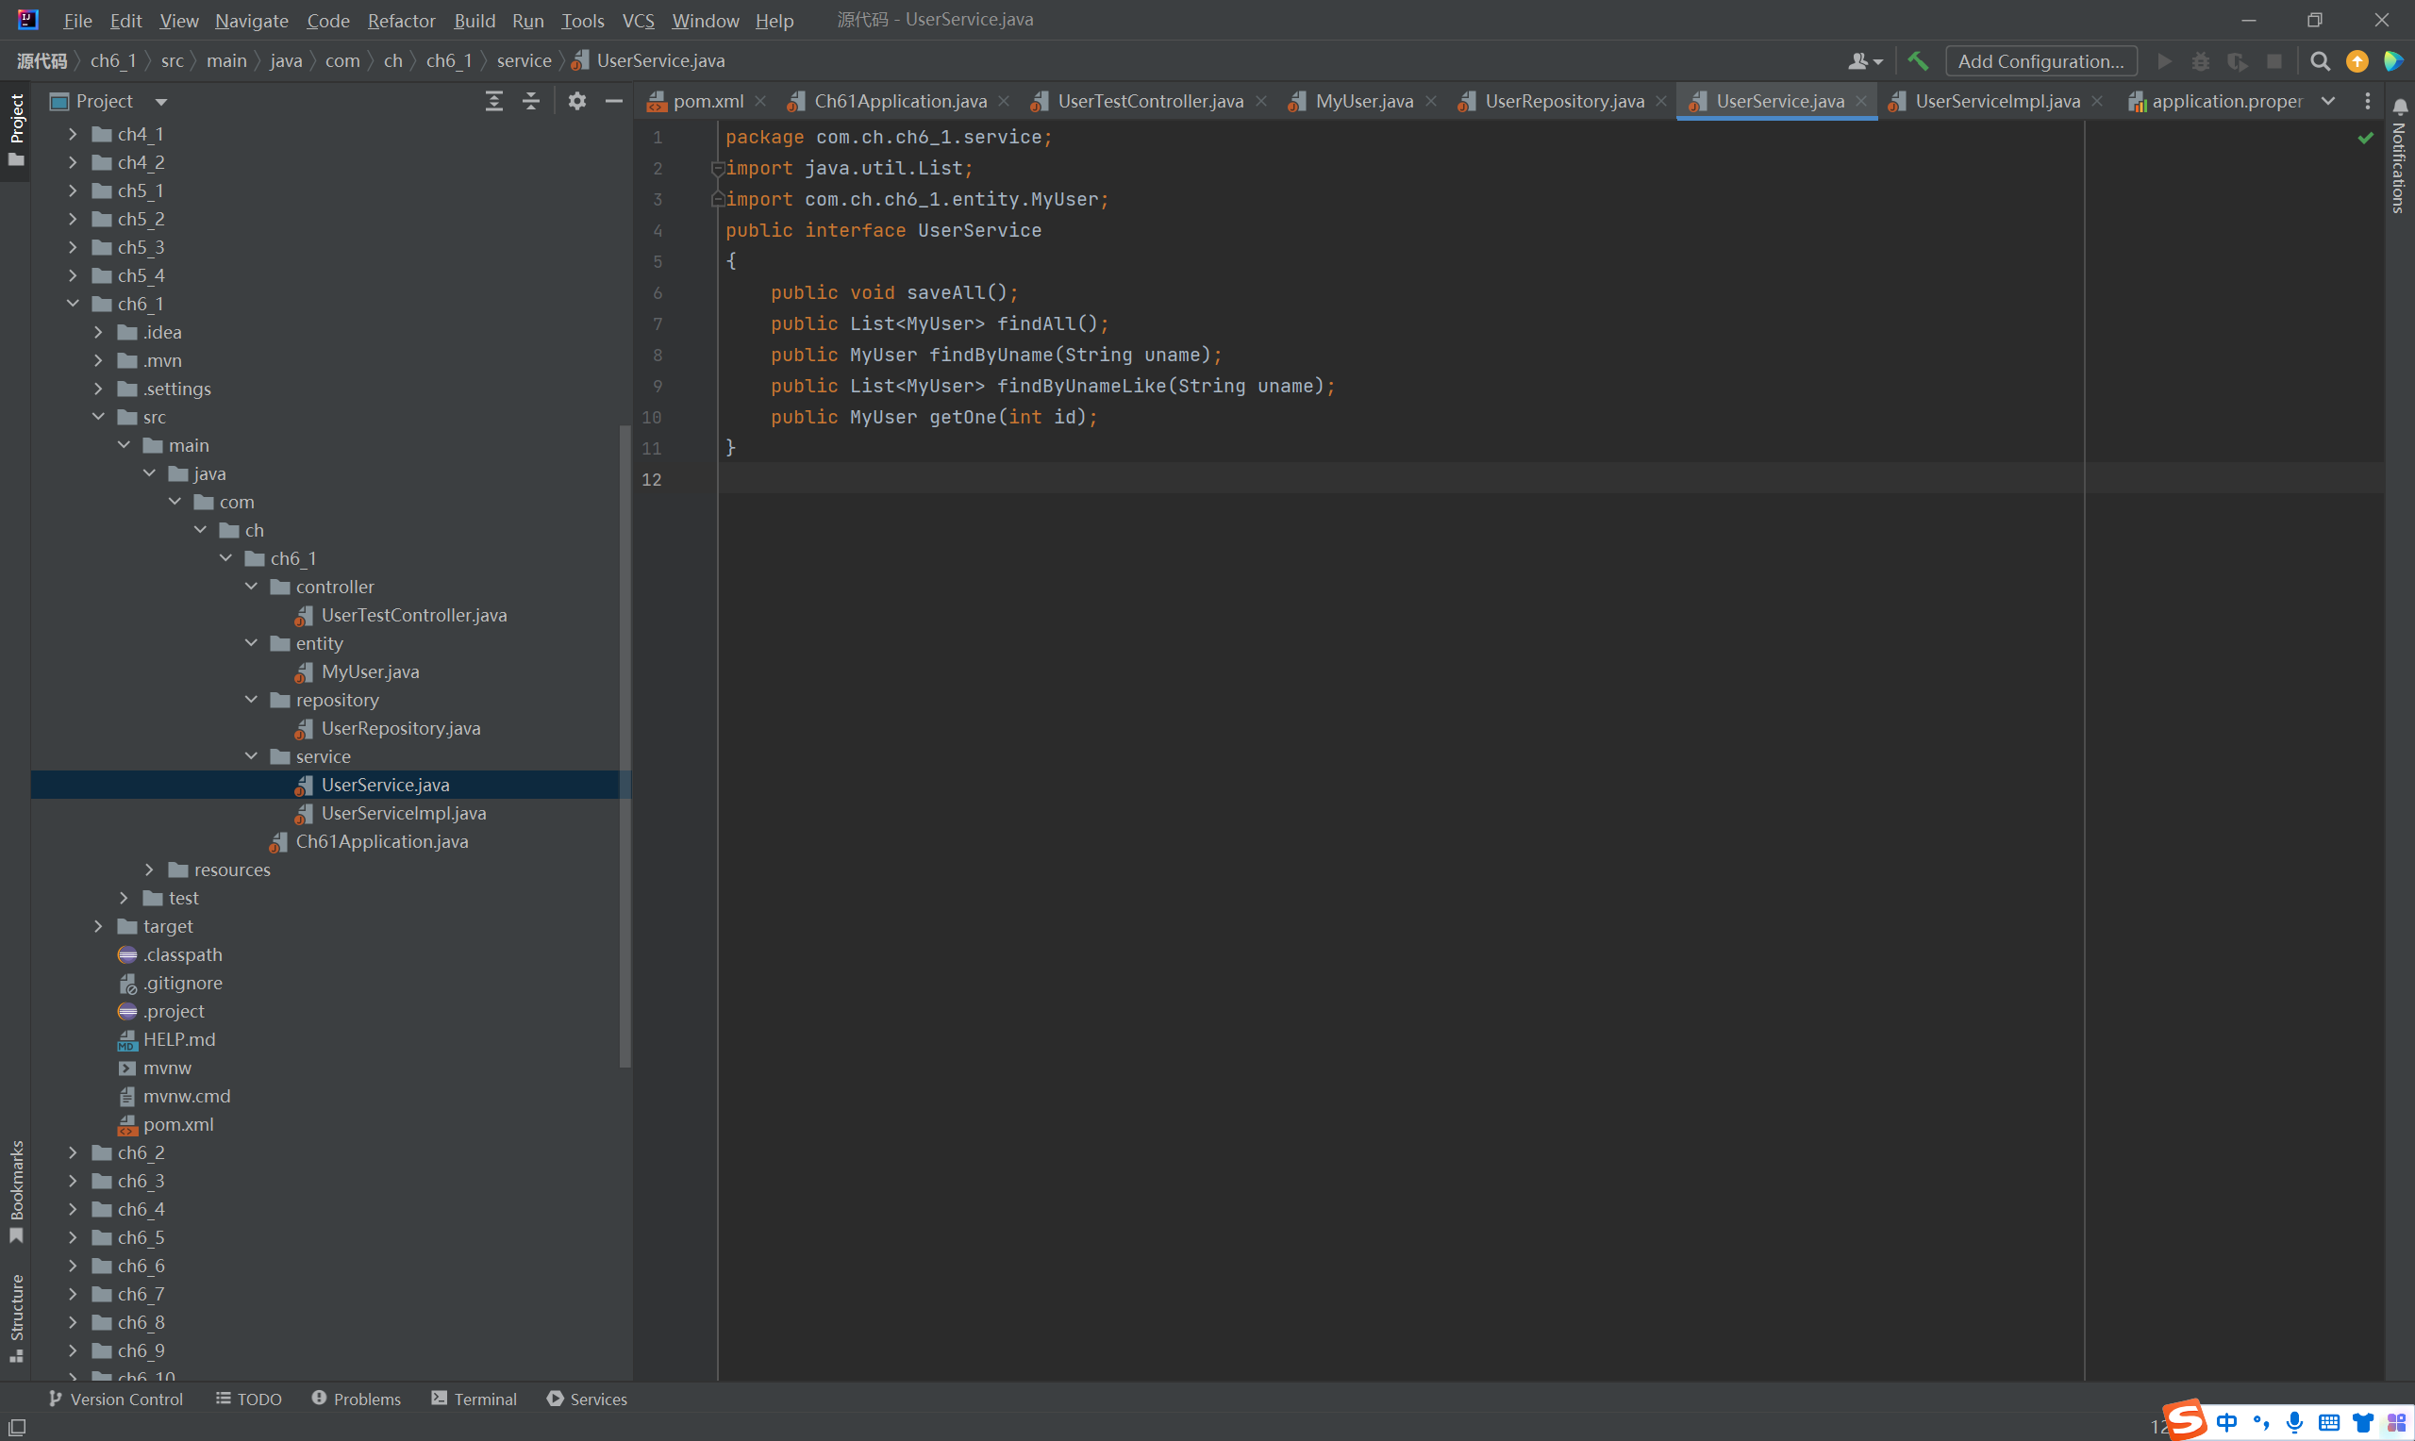Click Expand All icon in Project panel

(x=494, y=101)
